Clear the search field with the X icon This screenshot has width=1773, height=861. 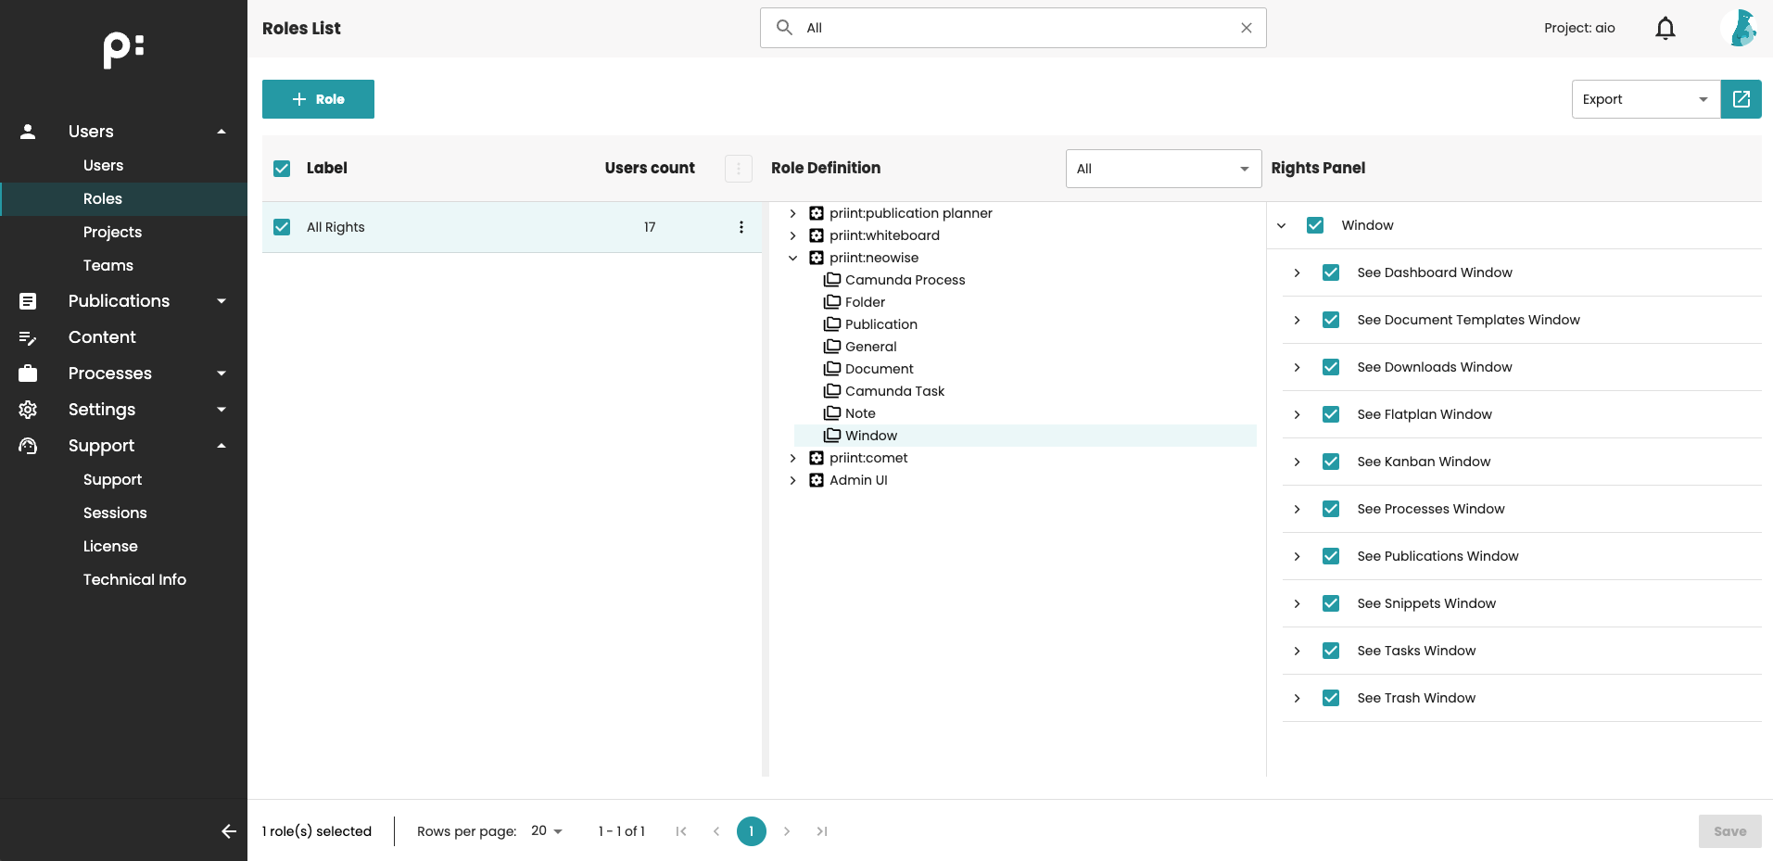(1246, 28)
